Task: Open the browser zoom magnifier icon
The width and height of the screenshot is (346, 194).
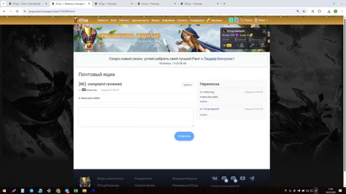Action: click(298, 11)
